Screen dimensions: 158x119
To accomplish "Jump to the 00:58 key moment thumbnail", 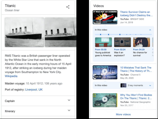I will (x=103, y=42).
